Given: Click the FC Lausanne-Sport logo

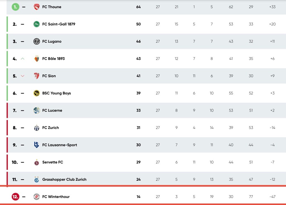Looking at the screenshot, I should [36, 145].
